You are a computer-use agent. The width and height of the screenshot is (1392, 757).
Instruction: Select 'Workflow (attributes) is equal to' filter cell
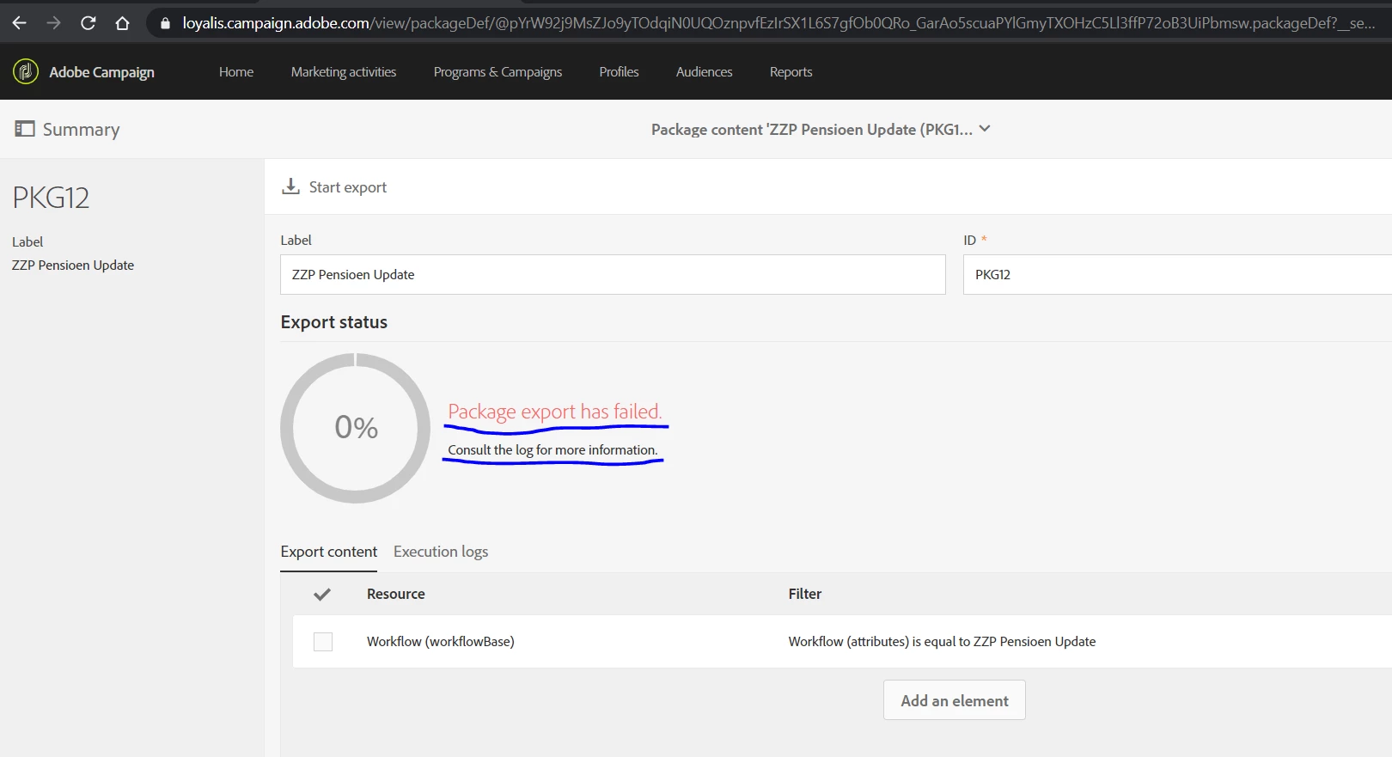pyautogui.click(x=942, y=642)
